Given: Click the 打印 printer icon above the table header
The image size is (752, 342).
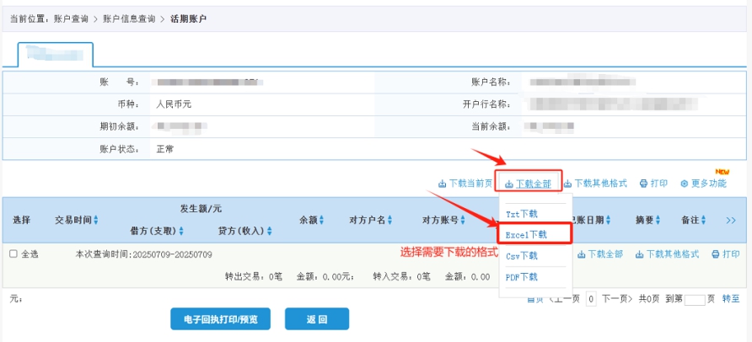Looking at the screenshot, I should click(x=643, y=184).
